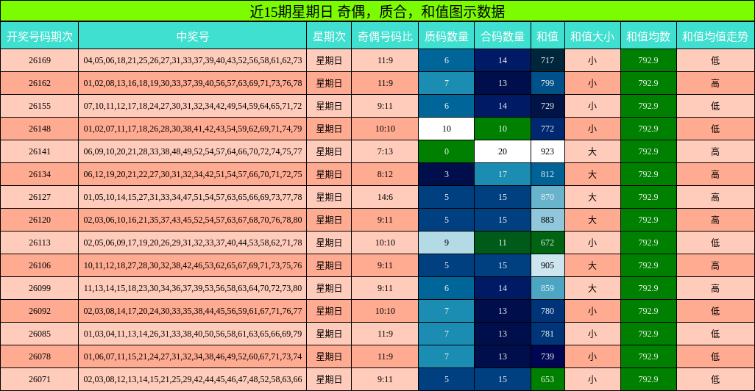Click winning numbers starting 06,09,10,20,21

[x=193, y=151]
